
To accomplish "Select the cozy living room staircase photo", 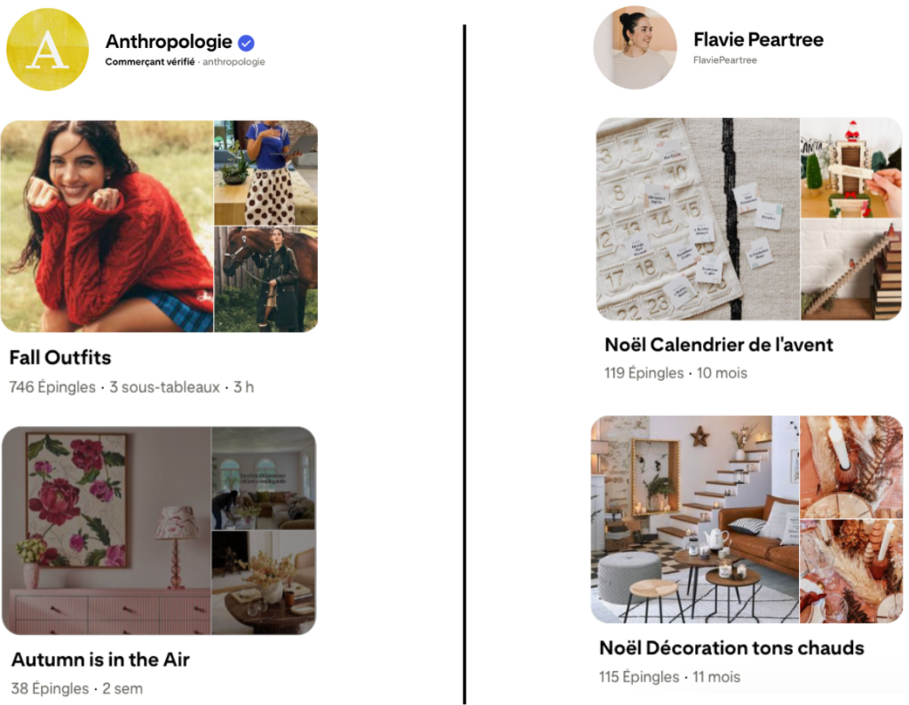I will pos(695,519).
